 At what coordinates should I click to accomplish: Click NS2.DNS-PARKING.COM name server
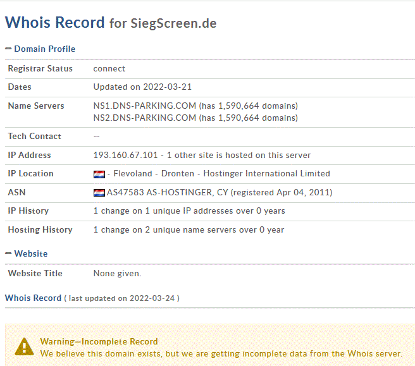coord(144,118)
